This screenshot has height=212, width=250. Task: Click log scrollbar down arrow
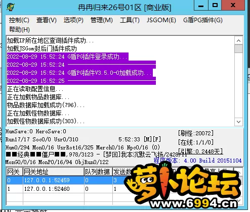coord(238,122)
